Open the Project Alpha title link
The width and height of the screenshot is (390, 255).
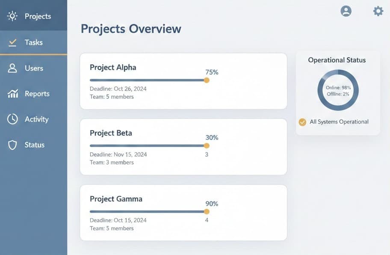click(113, 67)
